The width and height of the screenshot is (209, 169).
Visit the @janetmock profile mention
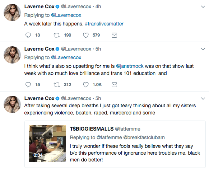130,66
